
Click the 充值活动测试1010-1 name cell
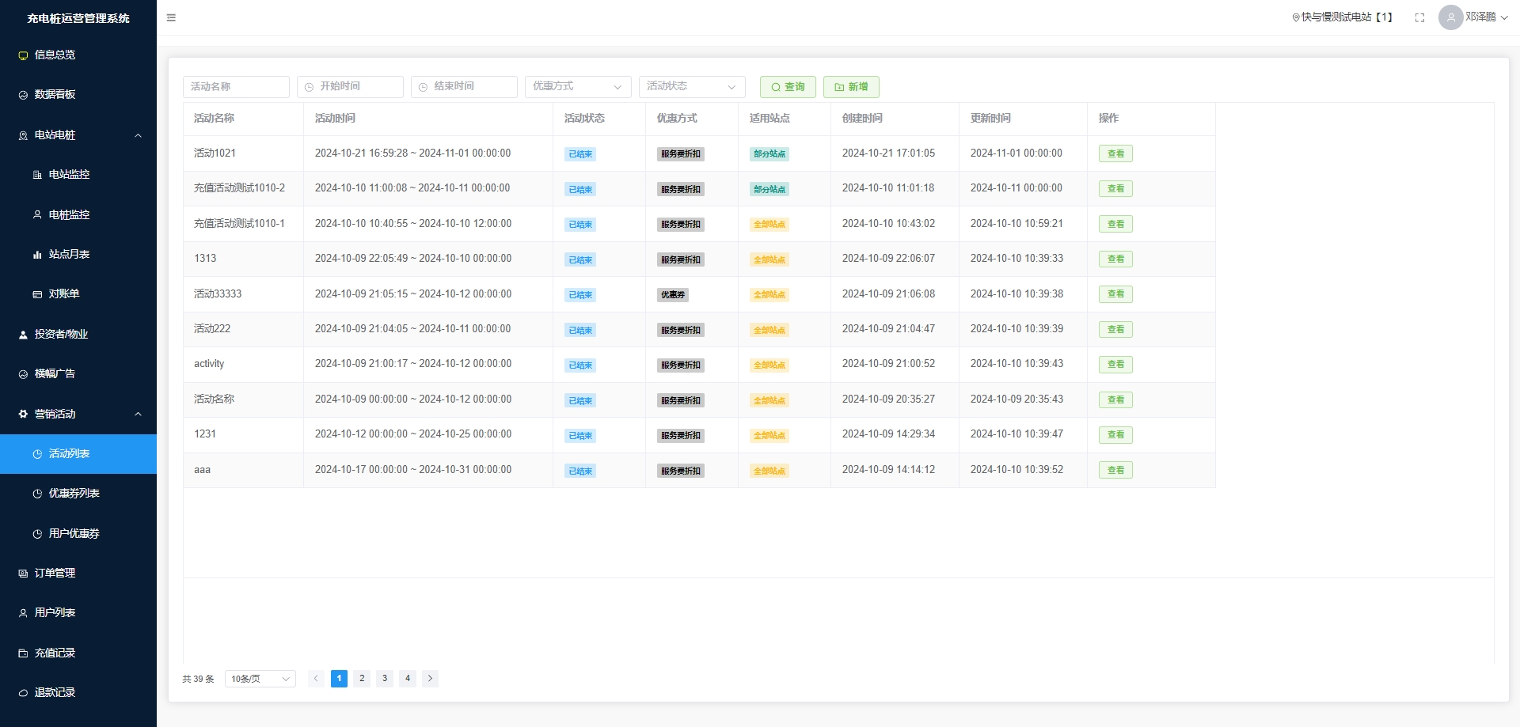(243, 224)
